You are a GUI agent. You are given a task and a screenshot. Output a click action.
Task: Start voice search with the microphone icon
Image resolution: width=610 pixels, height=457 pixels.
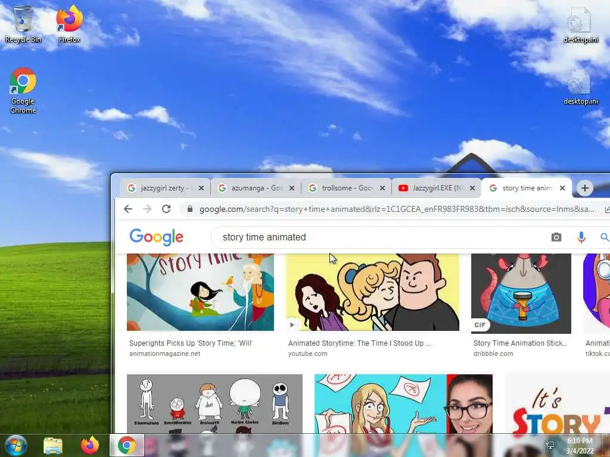point(581,237)
